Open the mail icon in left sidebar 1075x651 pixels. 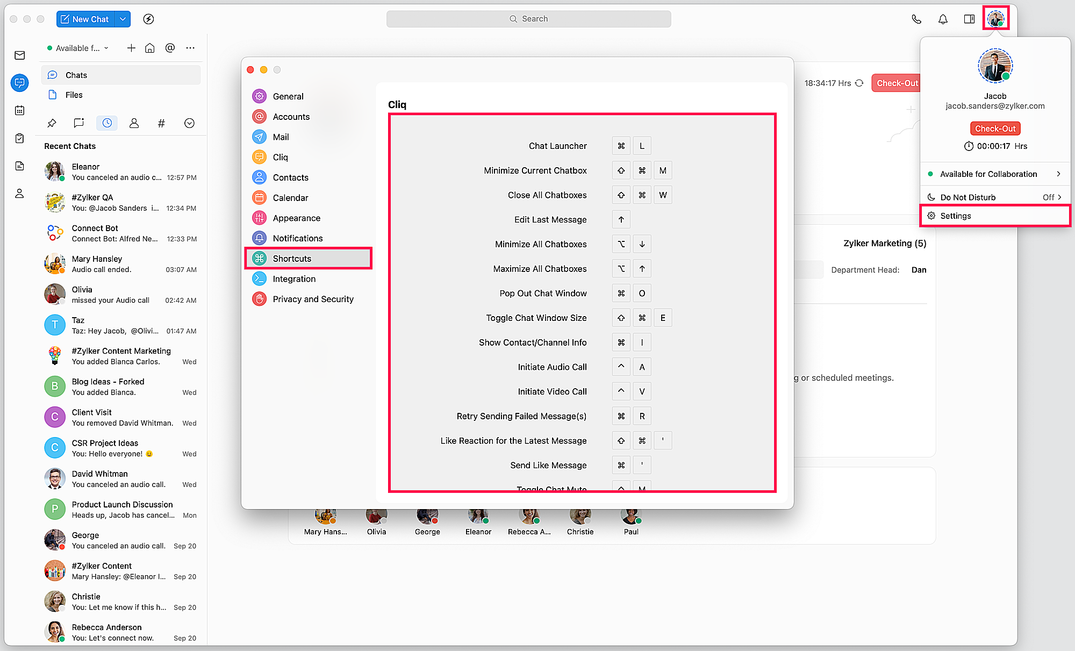20,55
